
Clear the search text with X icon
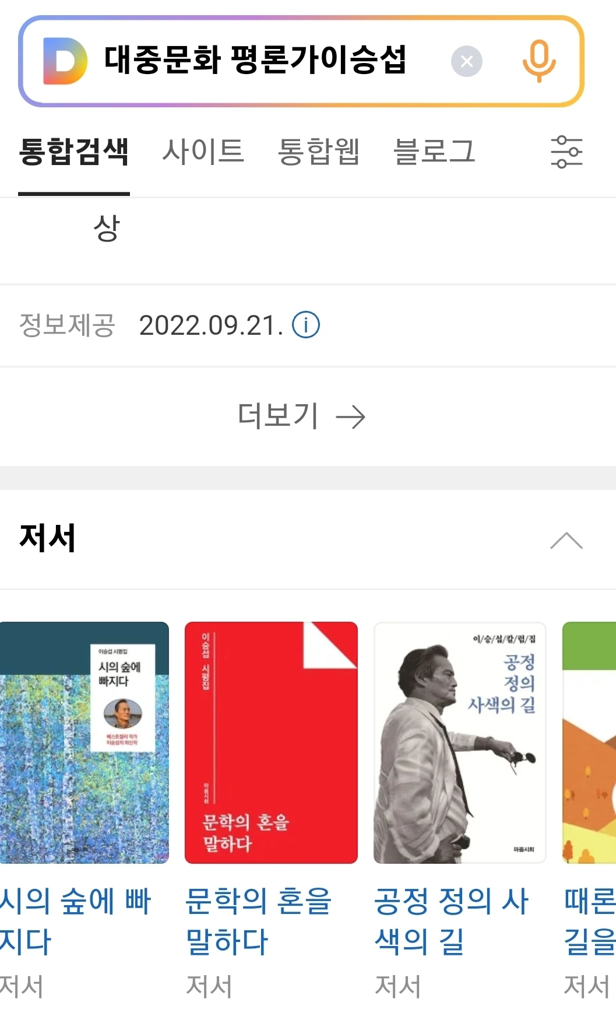click(466, 61)
